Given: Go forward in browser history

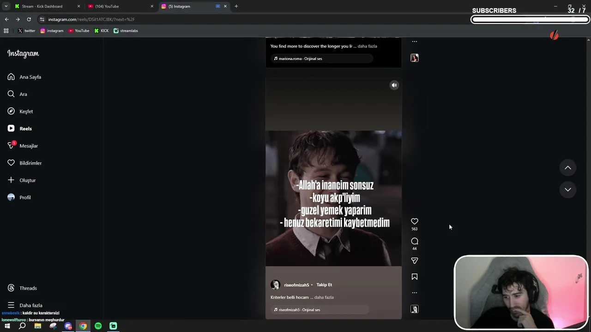Looking at the screenshot, I should click(x=18, y=19).
